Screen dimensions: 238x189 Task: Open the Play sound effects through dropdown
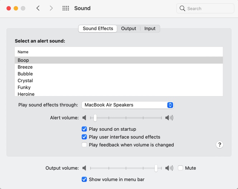[128, 105]
